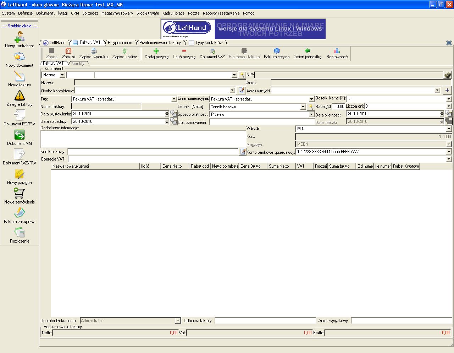Edit contact person pencil icon

[242, 90]
